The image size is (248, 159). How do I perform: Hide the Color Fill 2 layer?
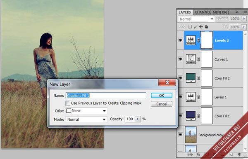pos(180,78)
